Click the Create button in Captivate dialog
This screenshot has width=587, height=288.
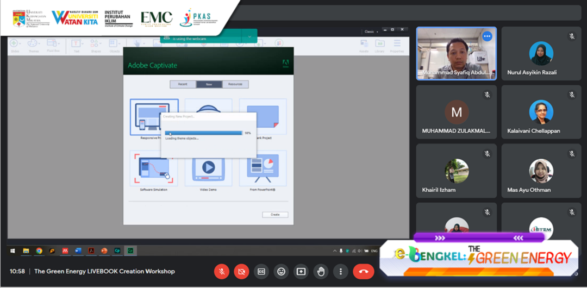275,215
